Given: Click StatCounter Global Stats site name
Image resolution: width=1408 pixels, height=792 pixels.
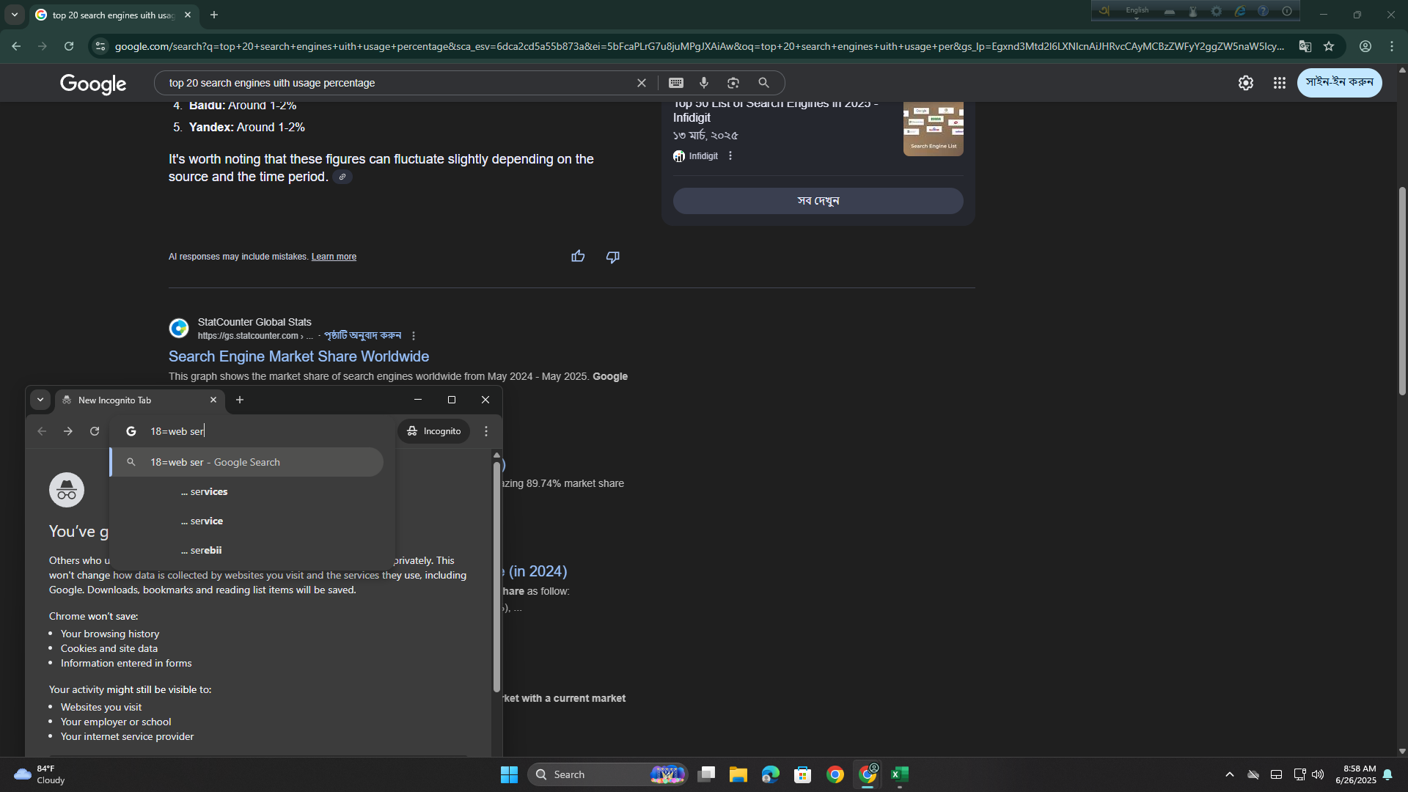Looking at the screenshot, I should point(254,322).
